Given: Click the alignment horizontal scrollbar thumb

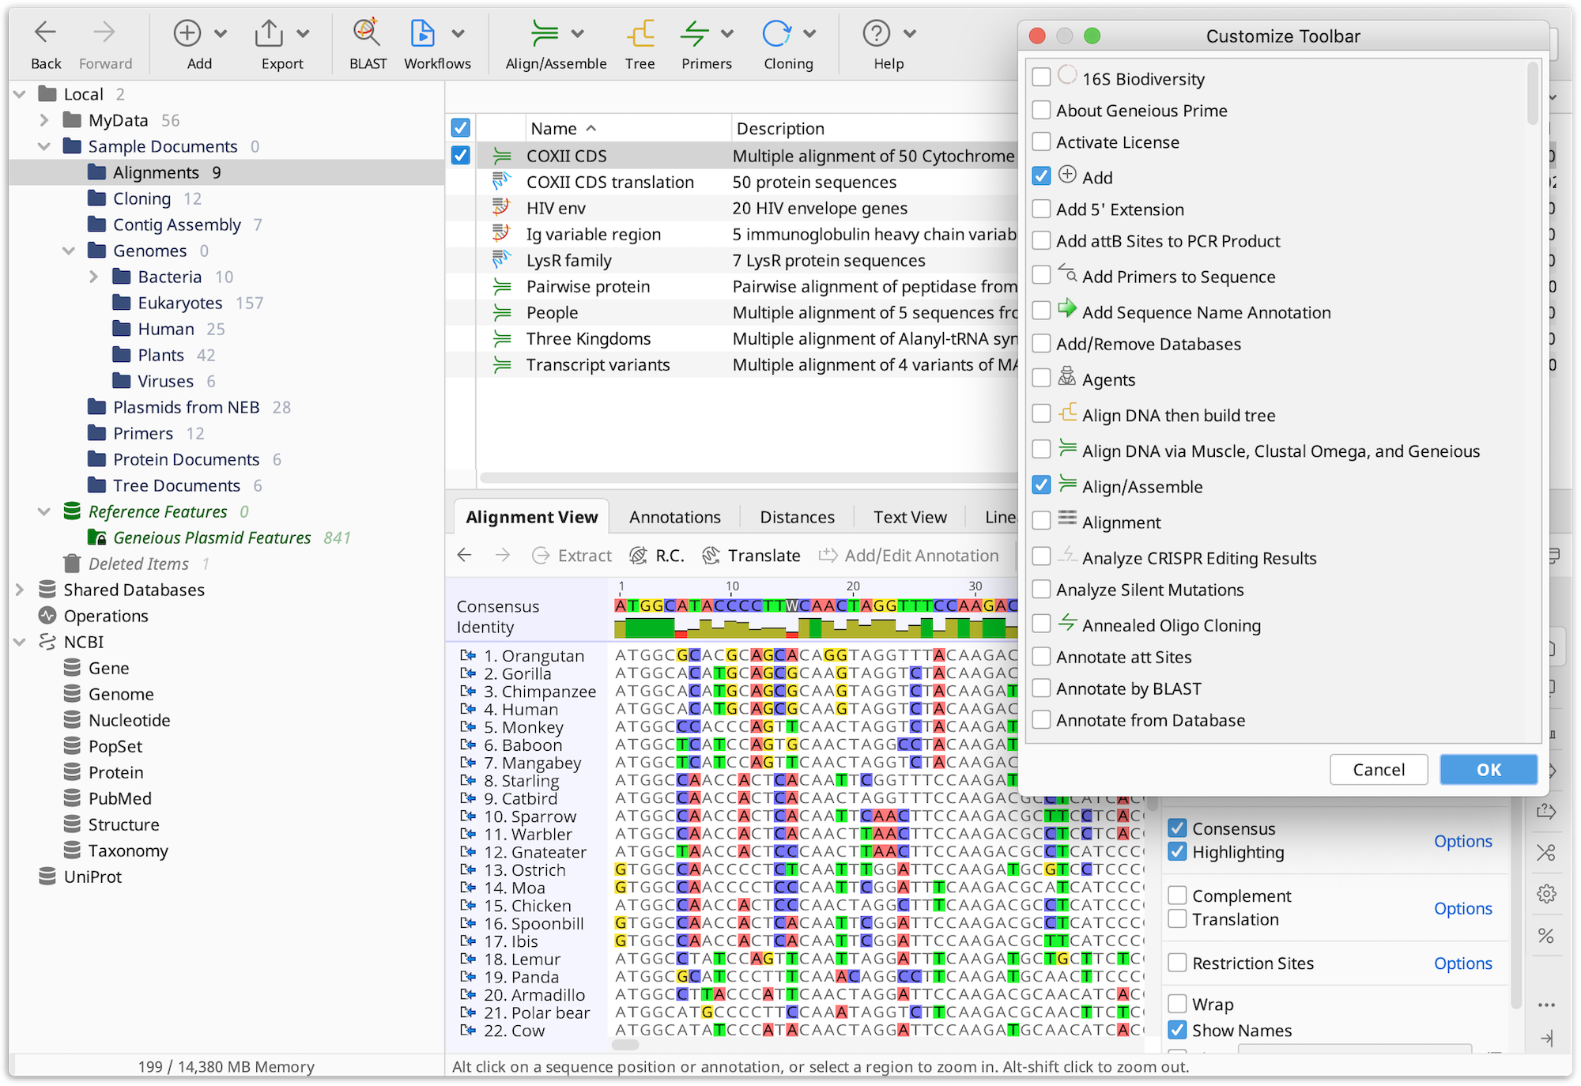Looking at the screenshot, I should [x=625, y=1044].
